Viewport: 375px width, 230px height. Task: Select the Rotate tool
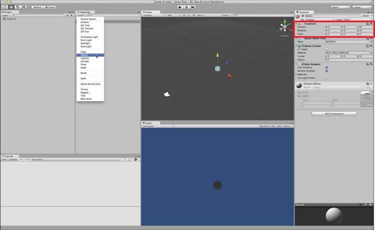pyautogui.click(x=18, y=7)
